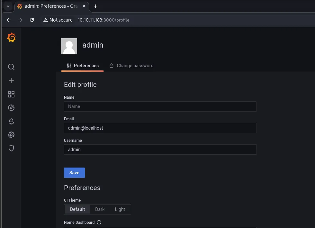Click the Edit profile heading text

[80, 85]
